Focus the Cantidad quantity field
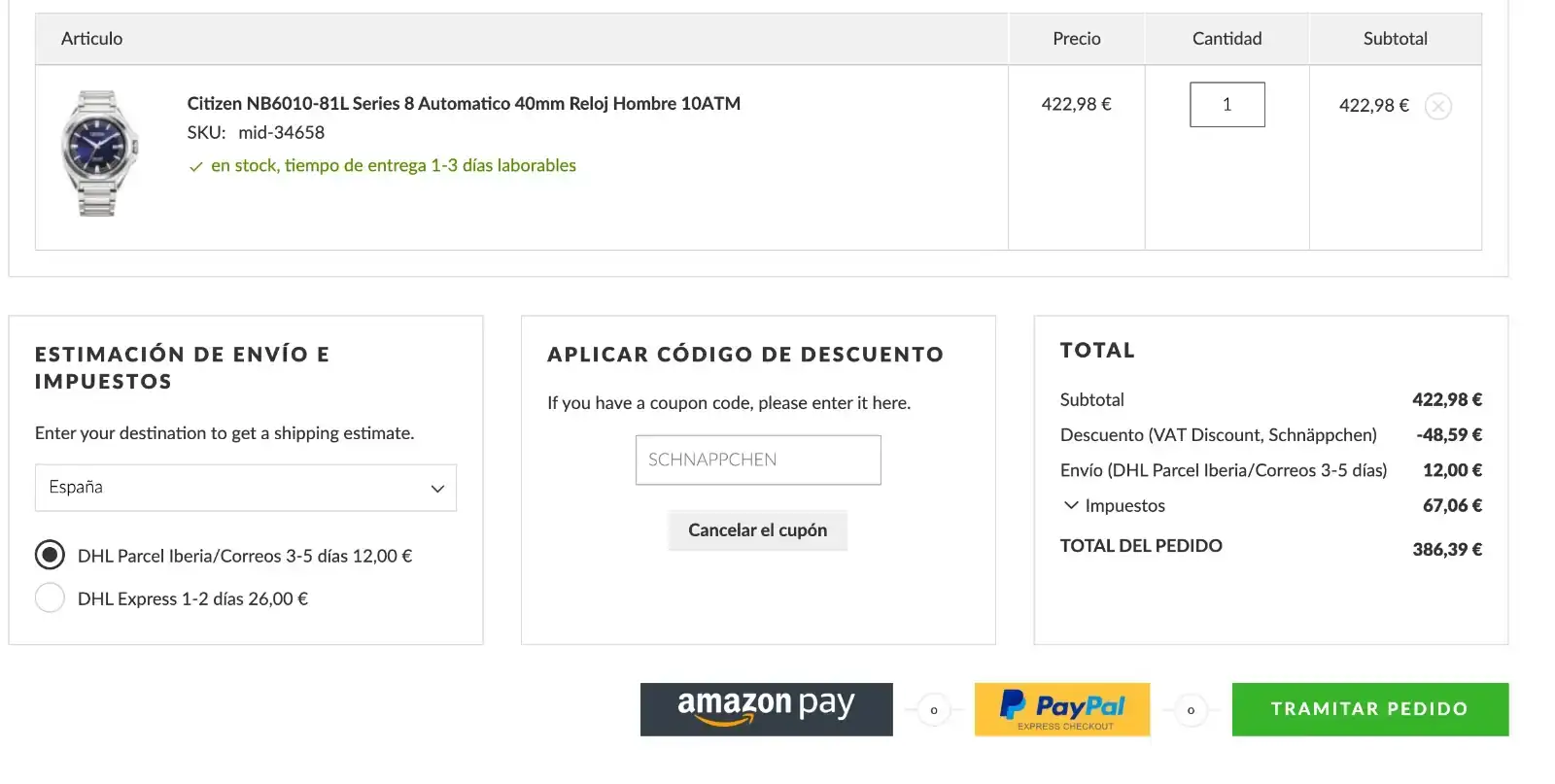This screenshot has width=1555, height=784. click(1227, 105)
